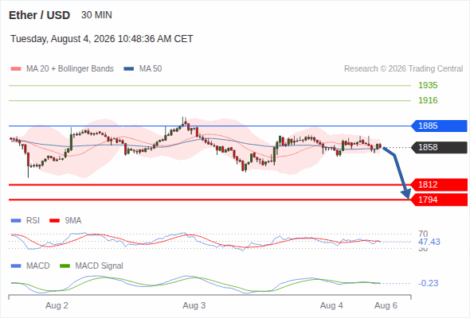Click the Ether / USD title
Viewport: 470px width, 318px height.
tap(39, 15)
